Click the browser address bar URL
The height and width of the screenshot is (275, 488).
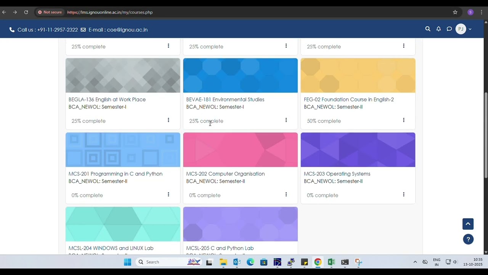[110, 12]
